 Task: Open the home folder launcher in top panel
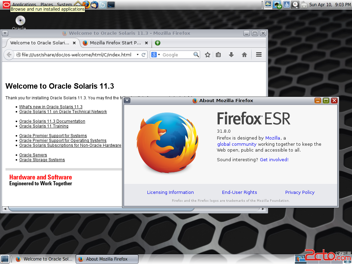point(78,3)
